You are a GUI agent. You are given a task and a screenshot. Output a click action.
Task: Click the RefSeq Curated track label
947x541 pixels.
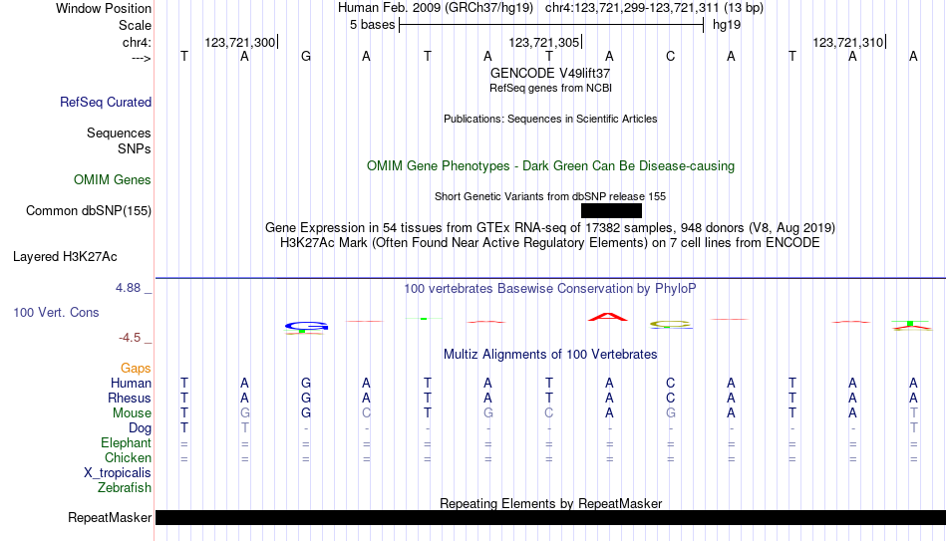(x=105, y=102)
